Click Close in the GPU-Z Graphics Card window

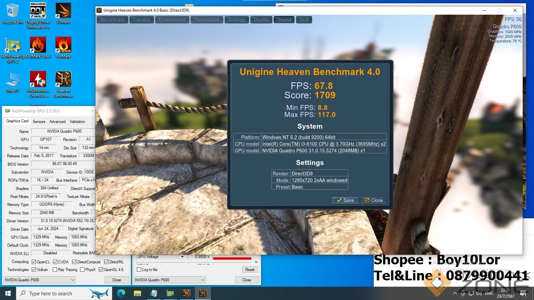[116, 280]
